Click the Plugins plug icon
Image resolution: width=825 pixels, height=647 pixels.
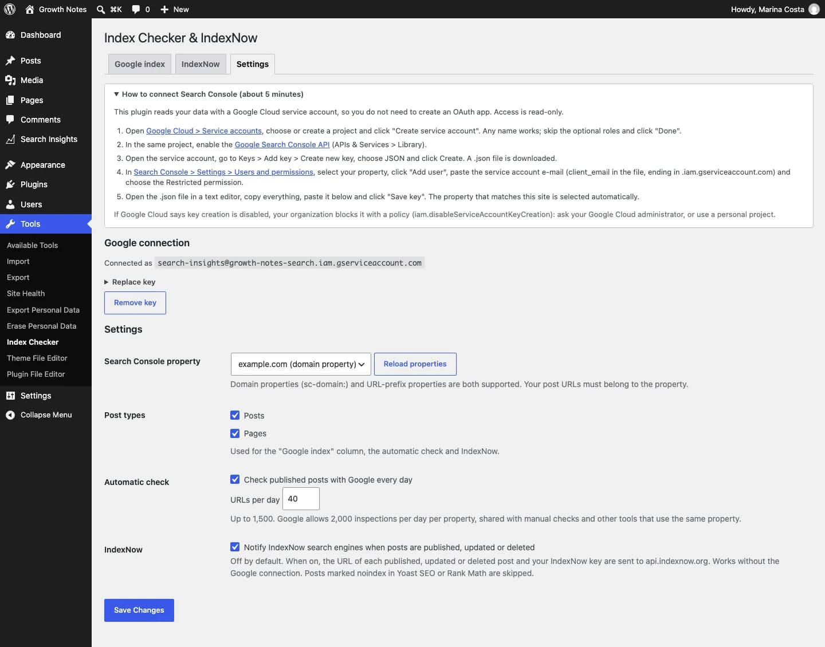[x=10, y=184]
